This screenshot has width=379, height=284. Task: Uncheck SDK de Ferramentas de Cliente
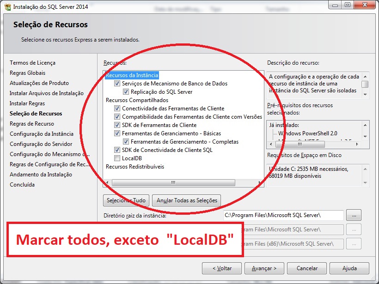[x=117, y=125]
